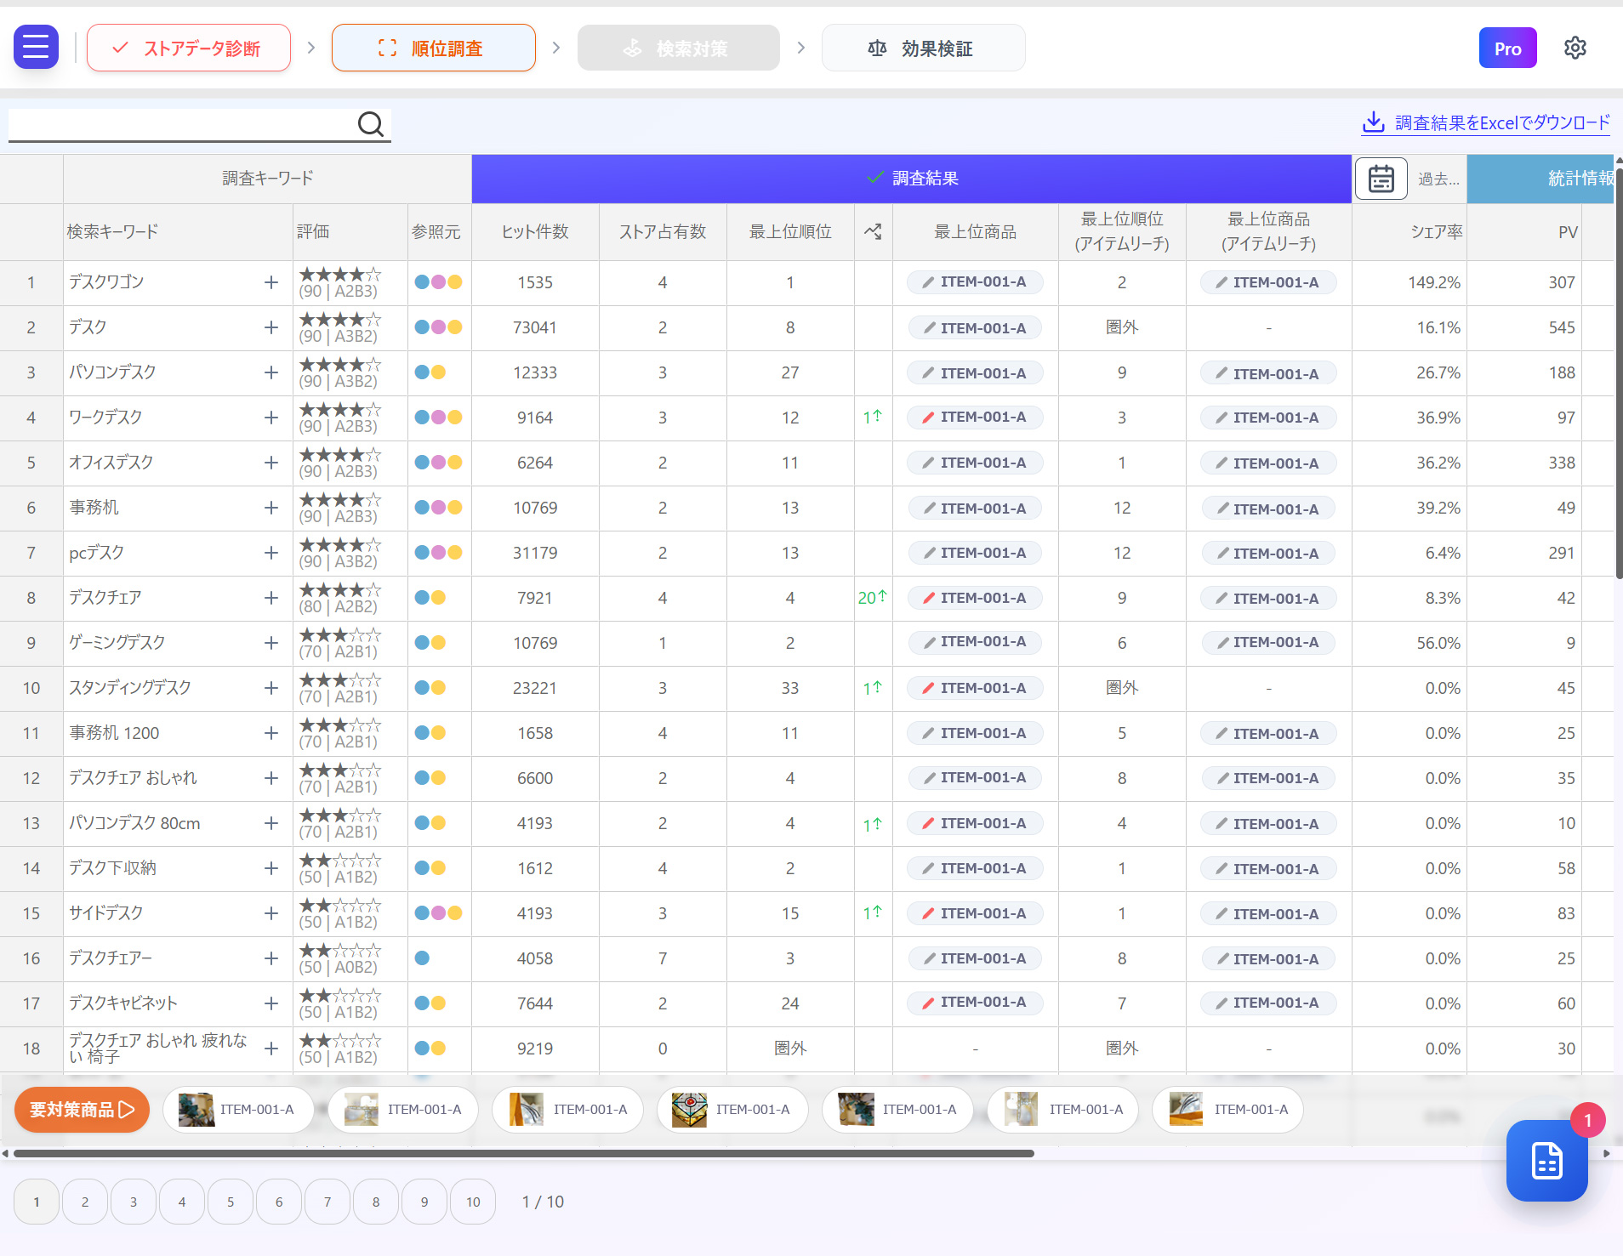This screenshot has height=1256, width=1623.
Task: Open the floating report button with notification badge
Action: pos(1546,1162)
